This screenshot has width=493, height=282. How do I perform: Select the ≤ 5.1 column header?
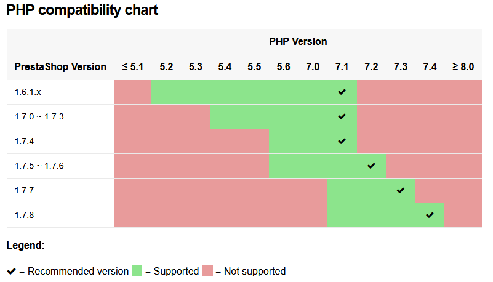click(x=132, y=66)
